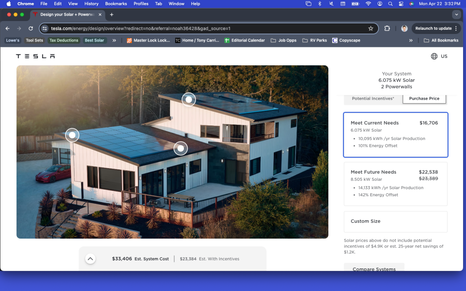
Task: Click the Bluetooth menu bar icon
Action: [x=320, y=4]
